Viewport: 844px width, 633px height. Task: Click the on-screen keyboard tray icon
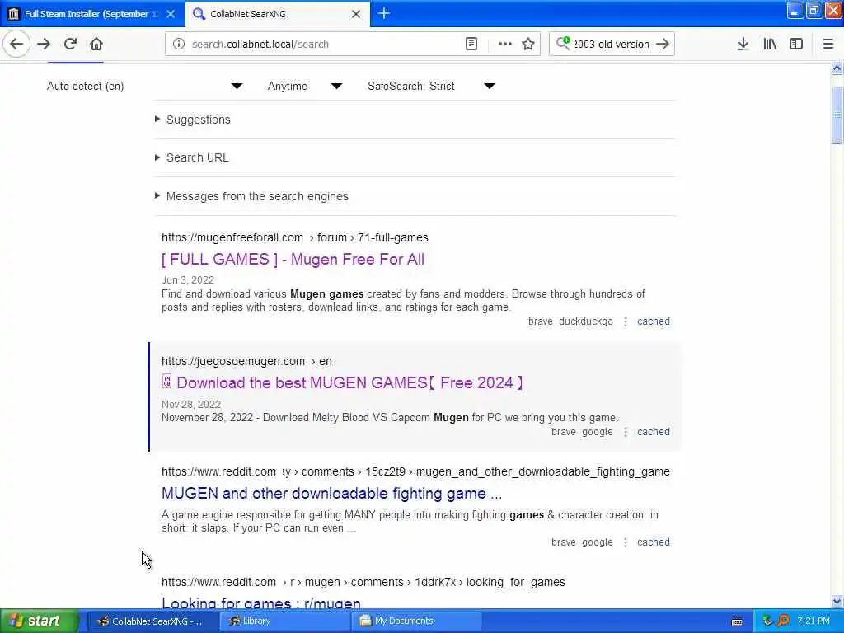click(x=737, y=621)
